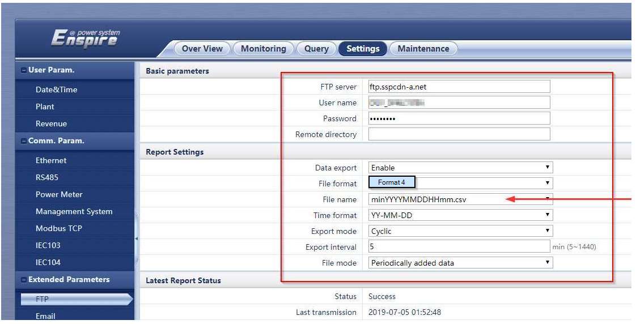Switch to the Monitoring tab
The image size is (636, 324).
(x=263, y=49)
